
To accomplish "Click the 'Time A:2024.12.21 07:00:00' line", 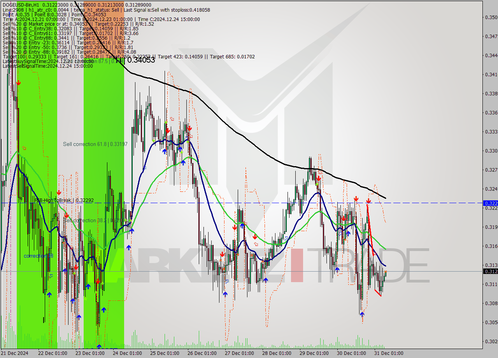I will (101, 19).
